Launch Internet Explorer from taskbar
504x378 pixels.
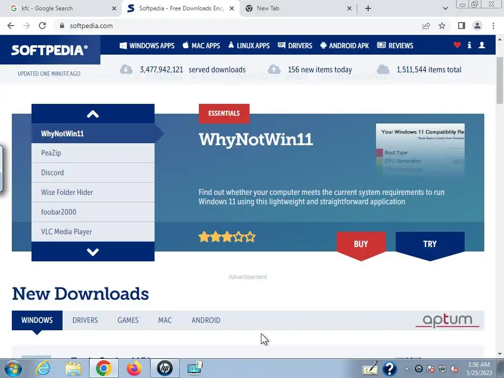43,368
